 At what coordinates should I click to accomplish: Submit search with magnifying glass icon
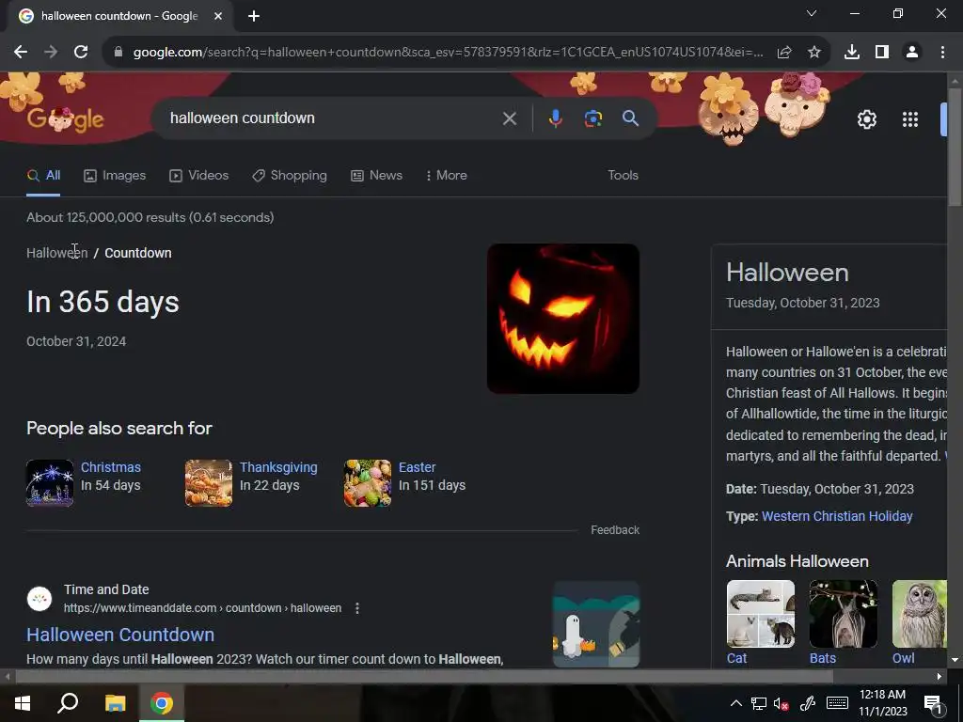(630, 118)
